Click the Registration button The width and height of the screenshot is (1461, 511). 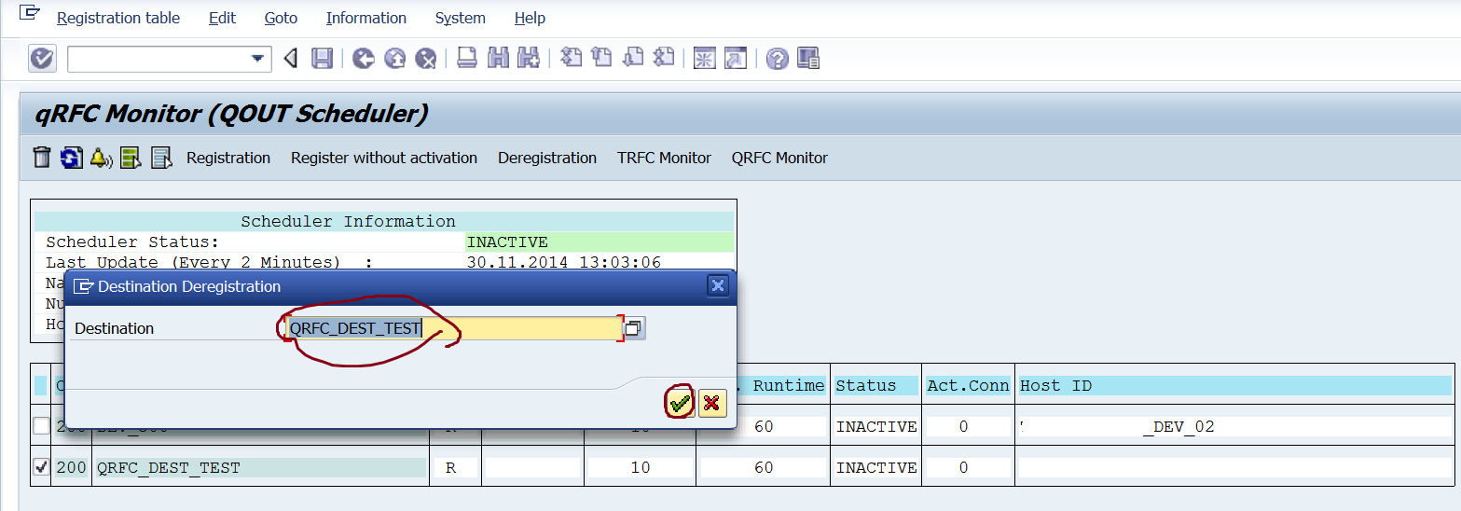point(228,158)
